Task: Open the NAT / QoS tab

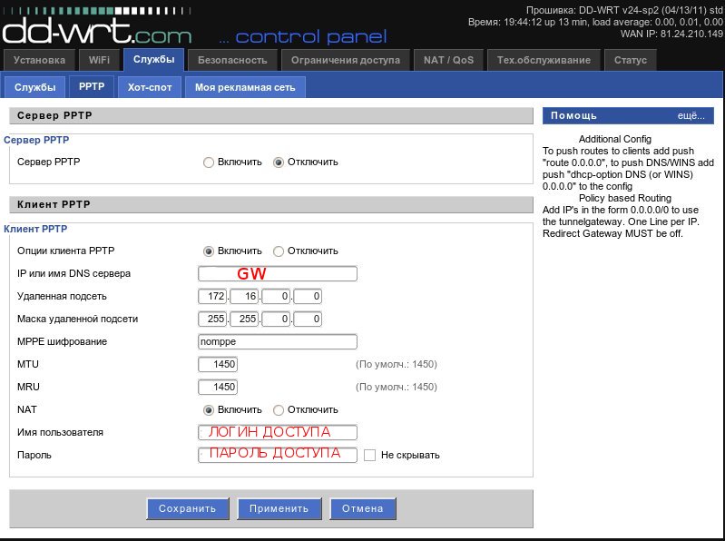Action: pyautogui.click(x=448, y=60)
